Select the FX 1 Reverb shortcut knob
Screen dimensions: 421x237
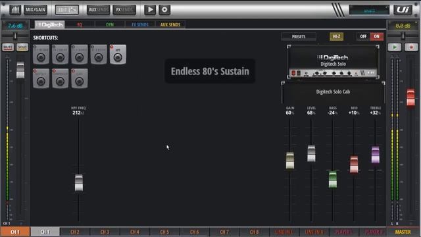tap(41, 55)
